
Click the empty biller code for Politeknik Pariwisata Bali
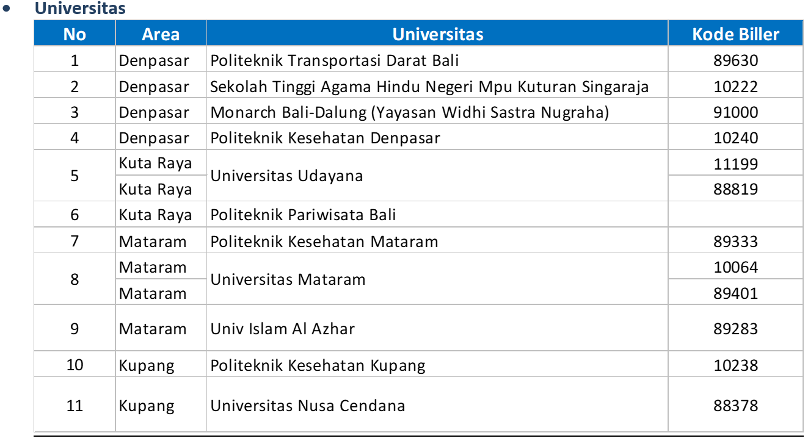[x=735, y=215]
